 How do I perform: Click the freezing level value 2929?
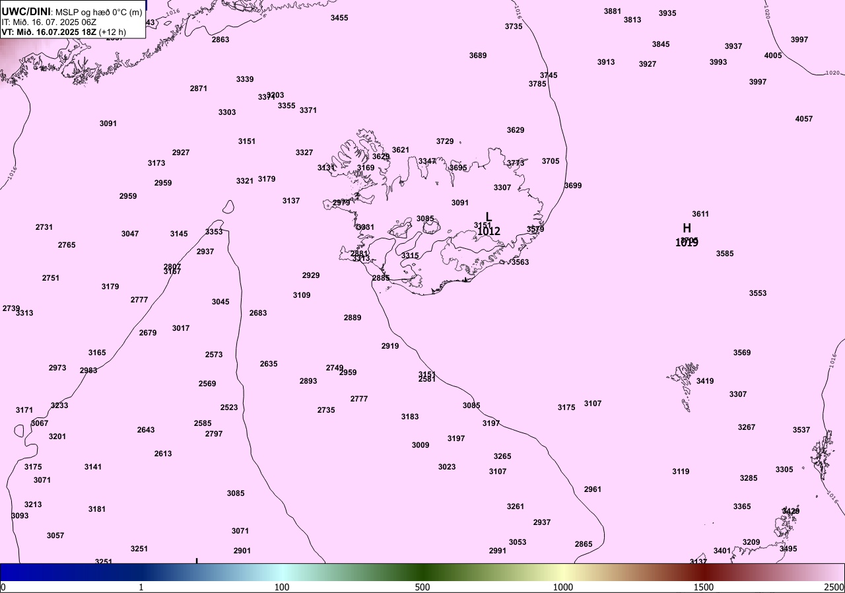pyautogui.click(x=311, y=275)
